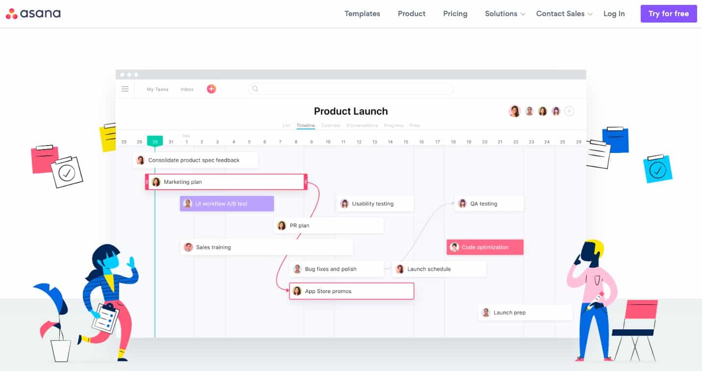Open the Usability testing task
The width and height of the screenshot is (702, 371).
click(375, 203)
